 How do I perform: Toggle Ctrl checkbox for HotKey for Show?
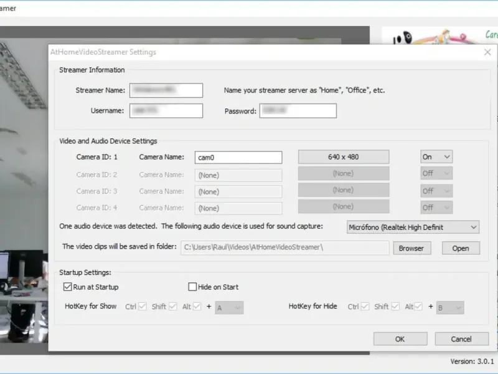coord(143,307)
